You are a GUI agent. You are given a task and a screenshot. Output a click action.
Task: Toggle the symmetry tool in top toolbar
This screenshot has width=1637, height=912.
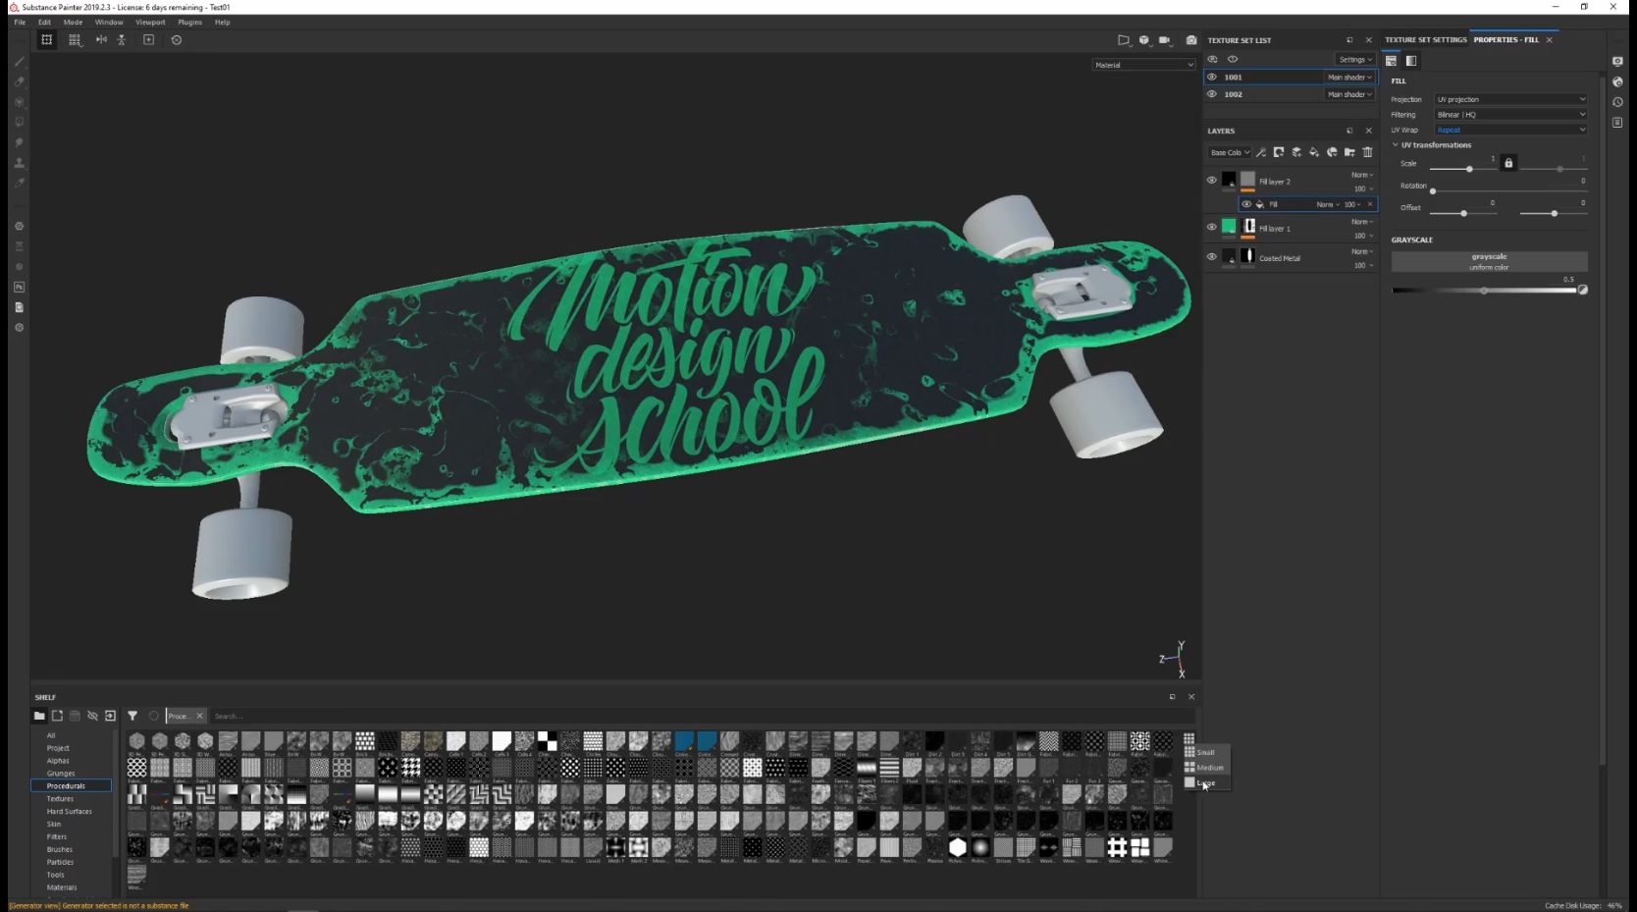point(101,40)
